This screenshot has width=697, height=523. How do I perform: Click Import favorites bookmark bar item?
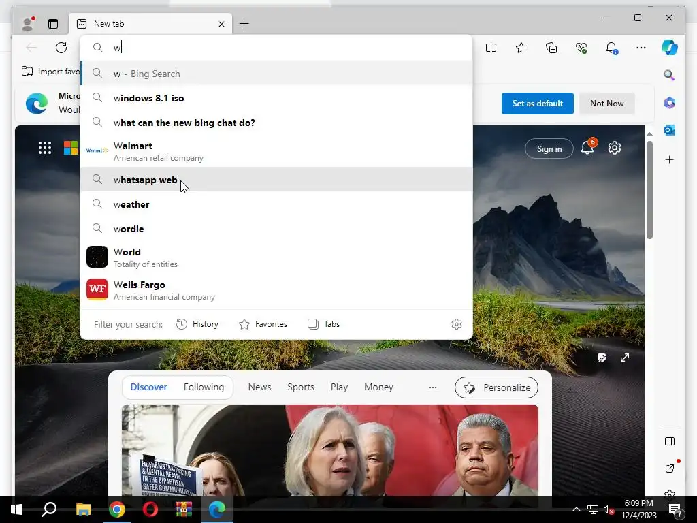point(50,71)
